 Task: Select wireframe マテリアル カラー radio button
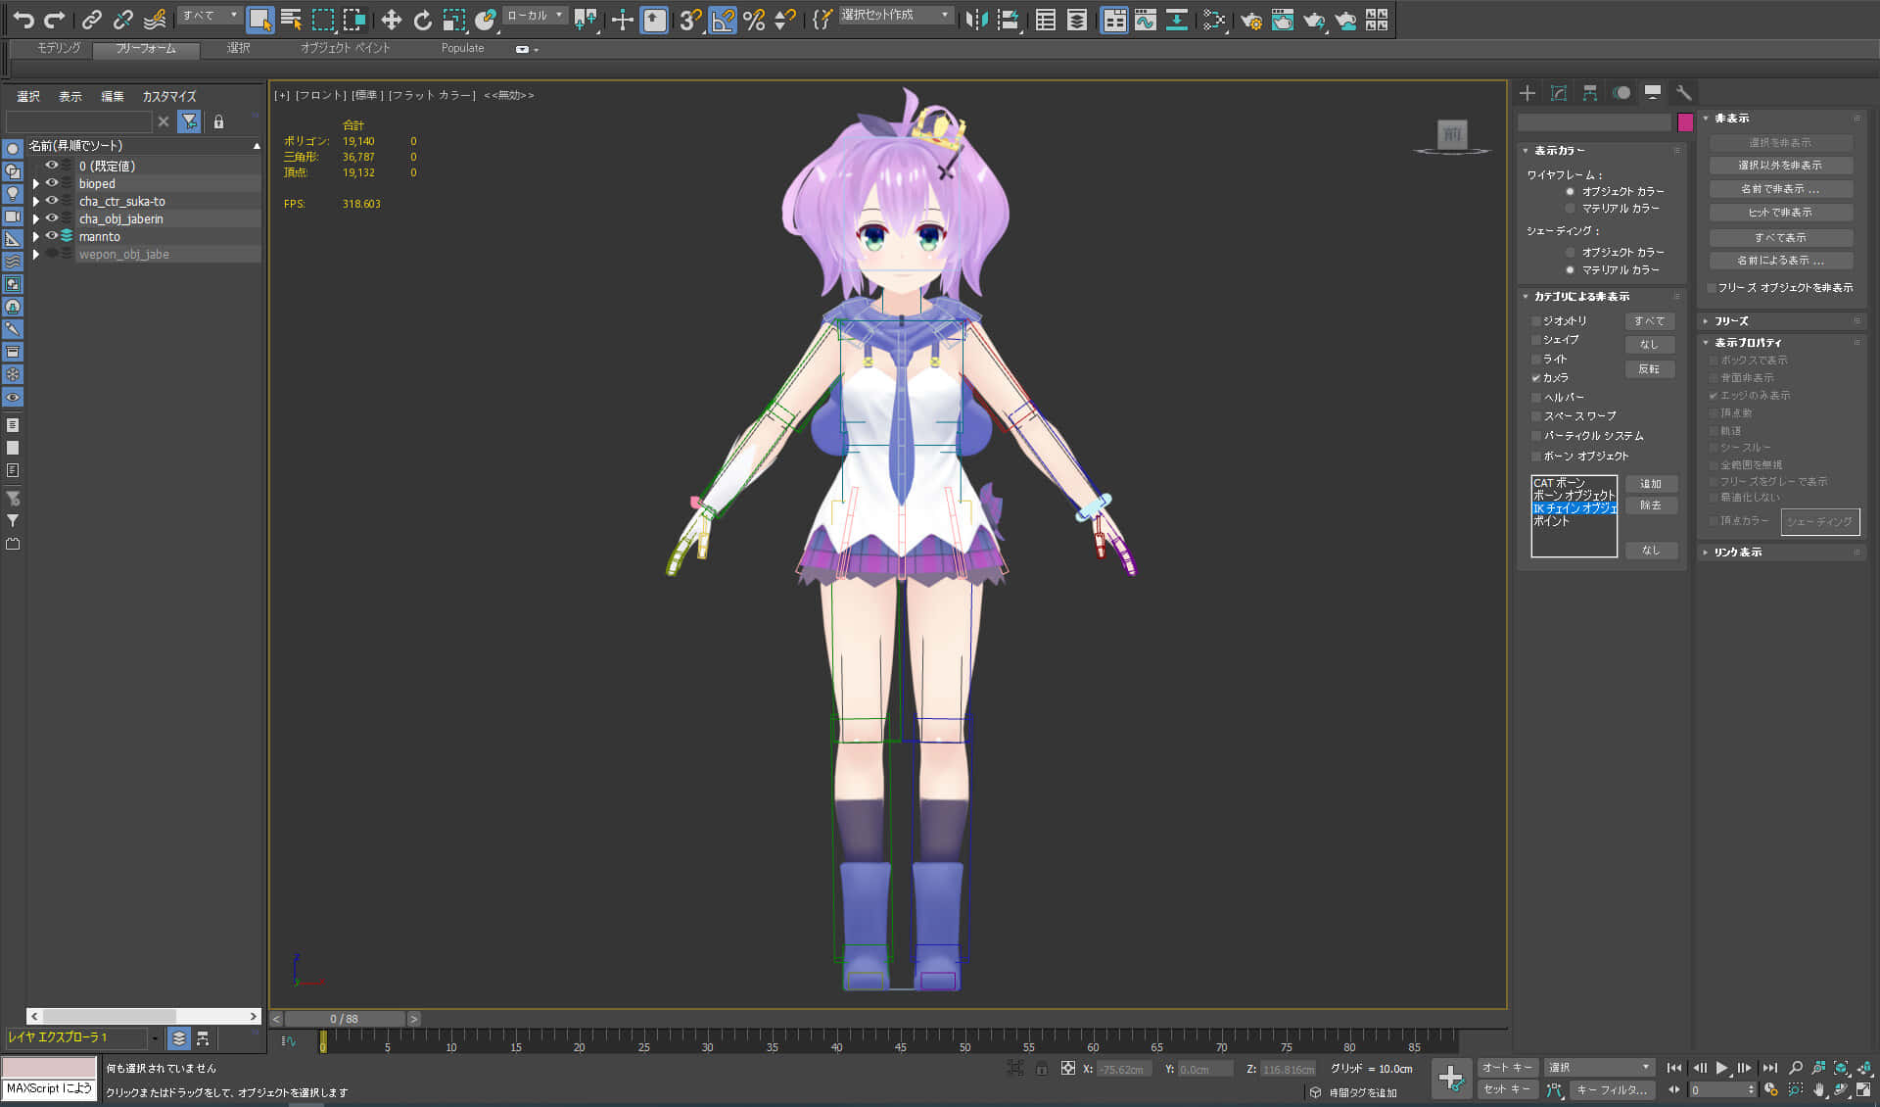point(1571,209)
